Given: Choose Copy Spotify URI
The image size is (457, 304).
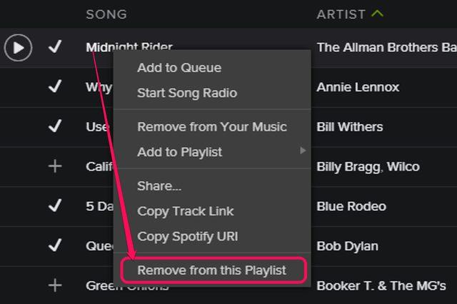Looking at the screenshot, I should coord(188,236).
